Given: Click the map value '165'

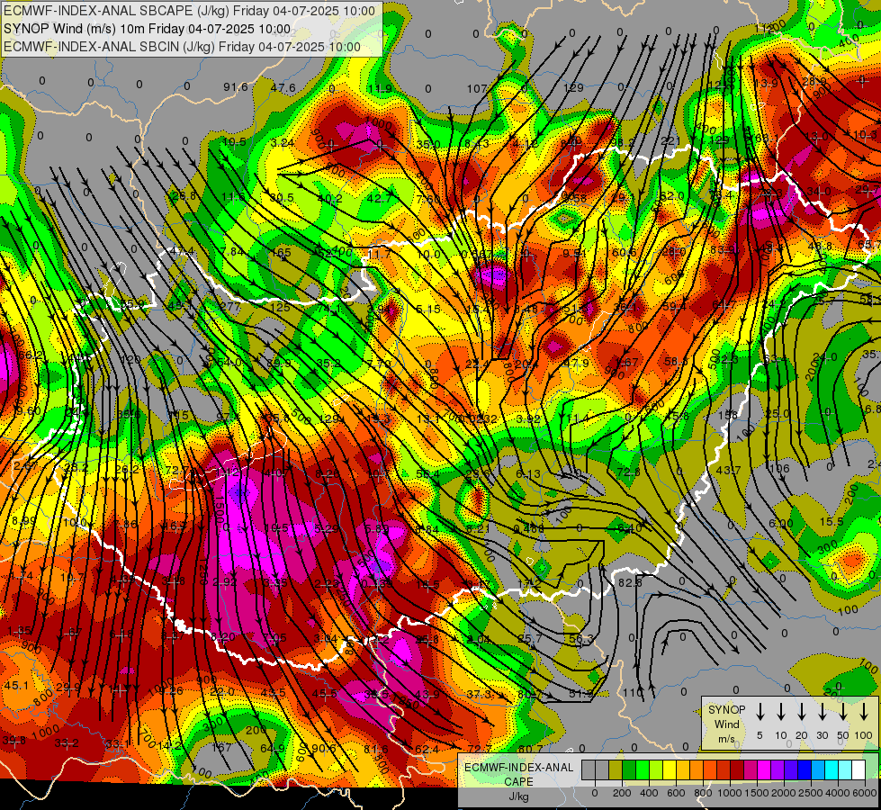Looking at the screenshot, I should click(281, 252).
